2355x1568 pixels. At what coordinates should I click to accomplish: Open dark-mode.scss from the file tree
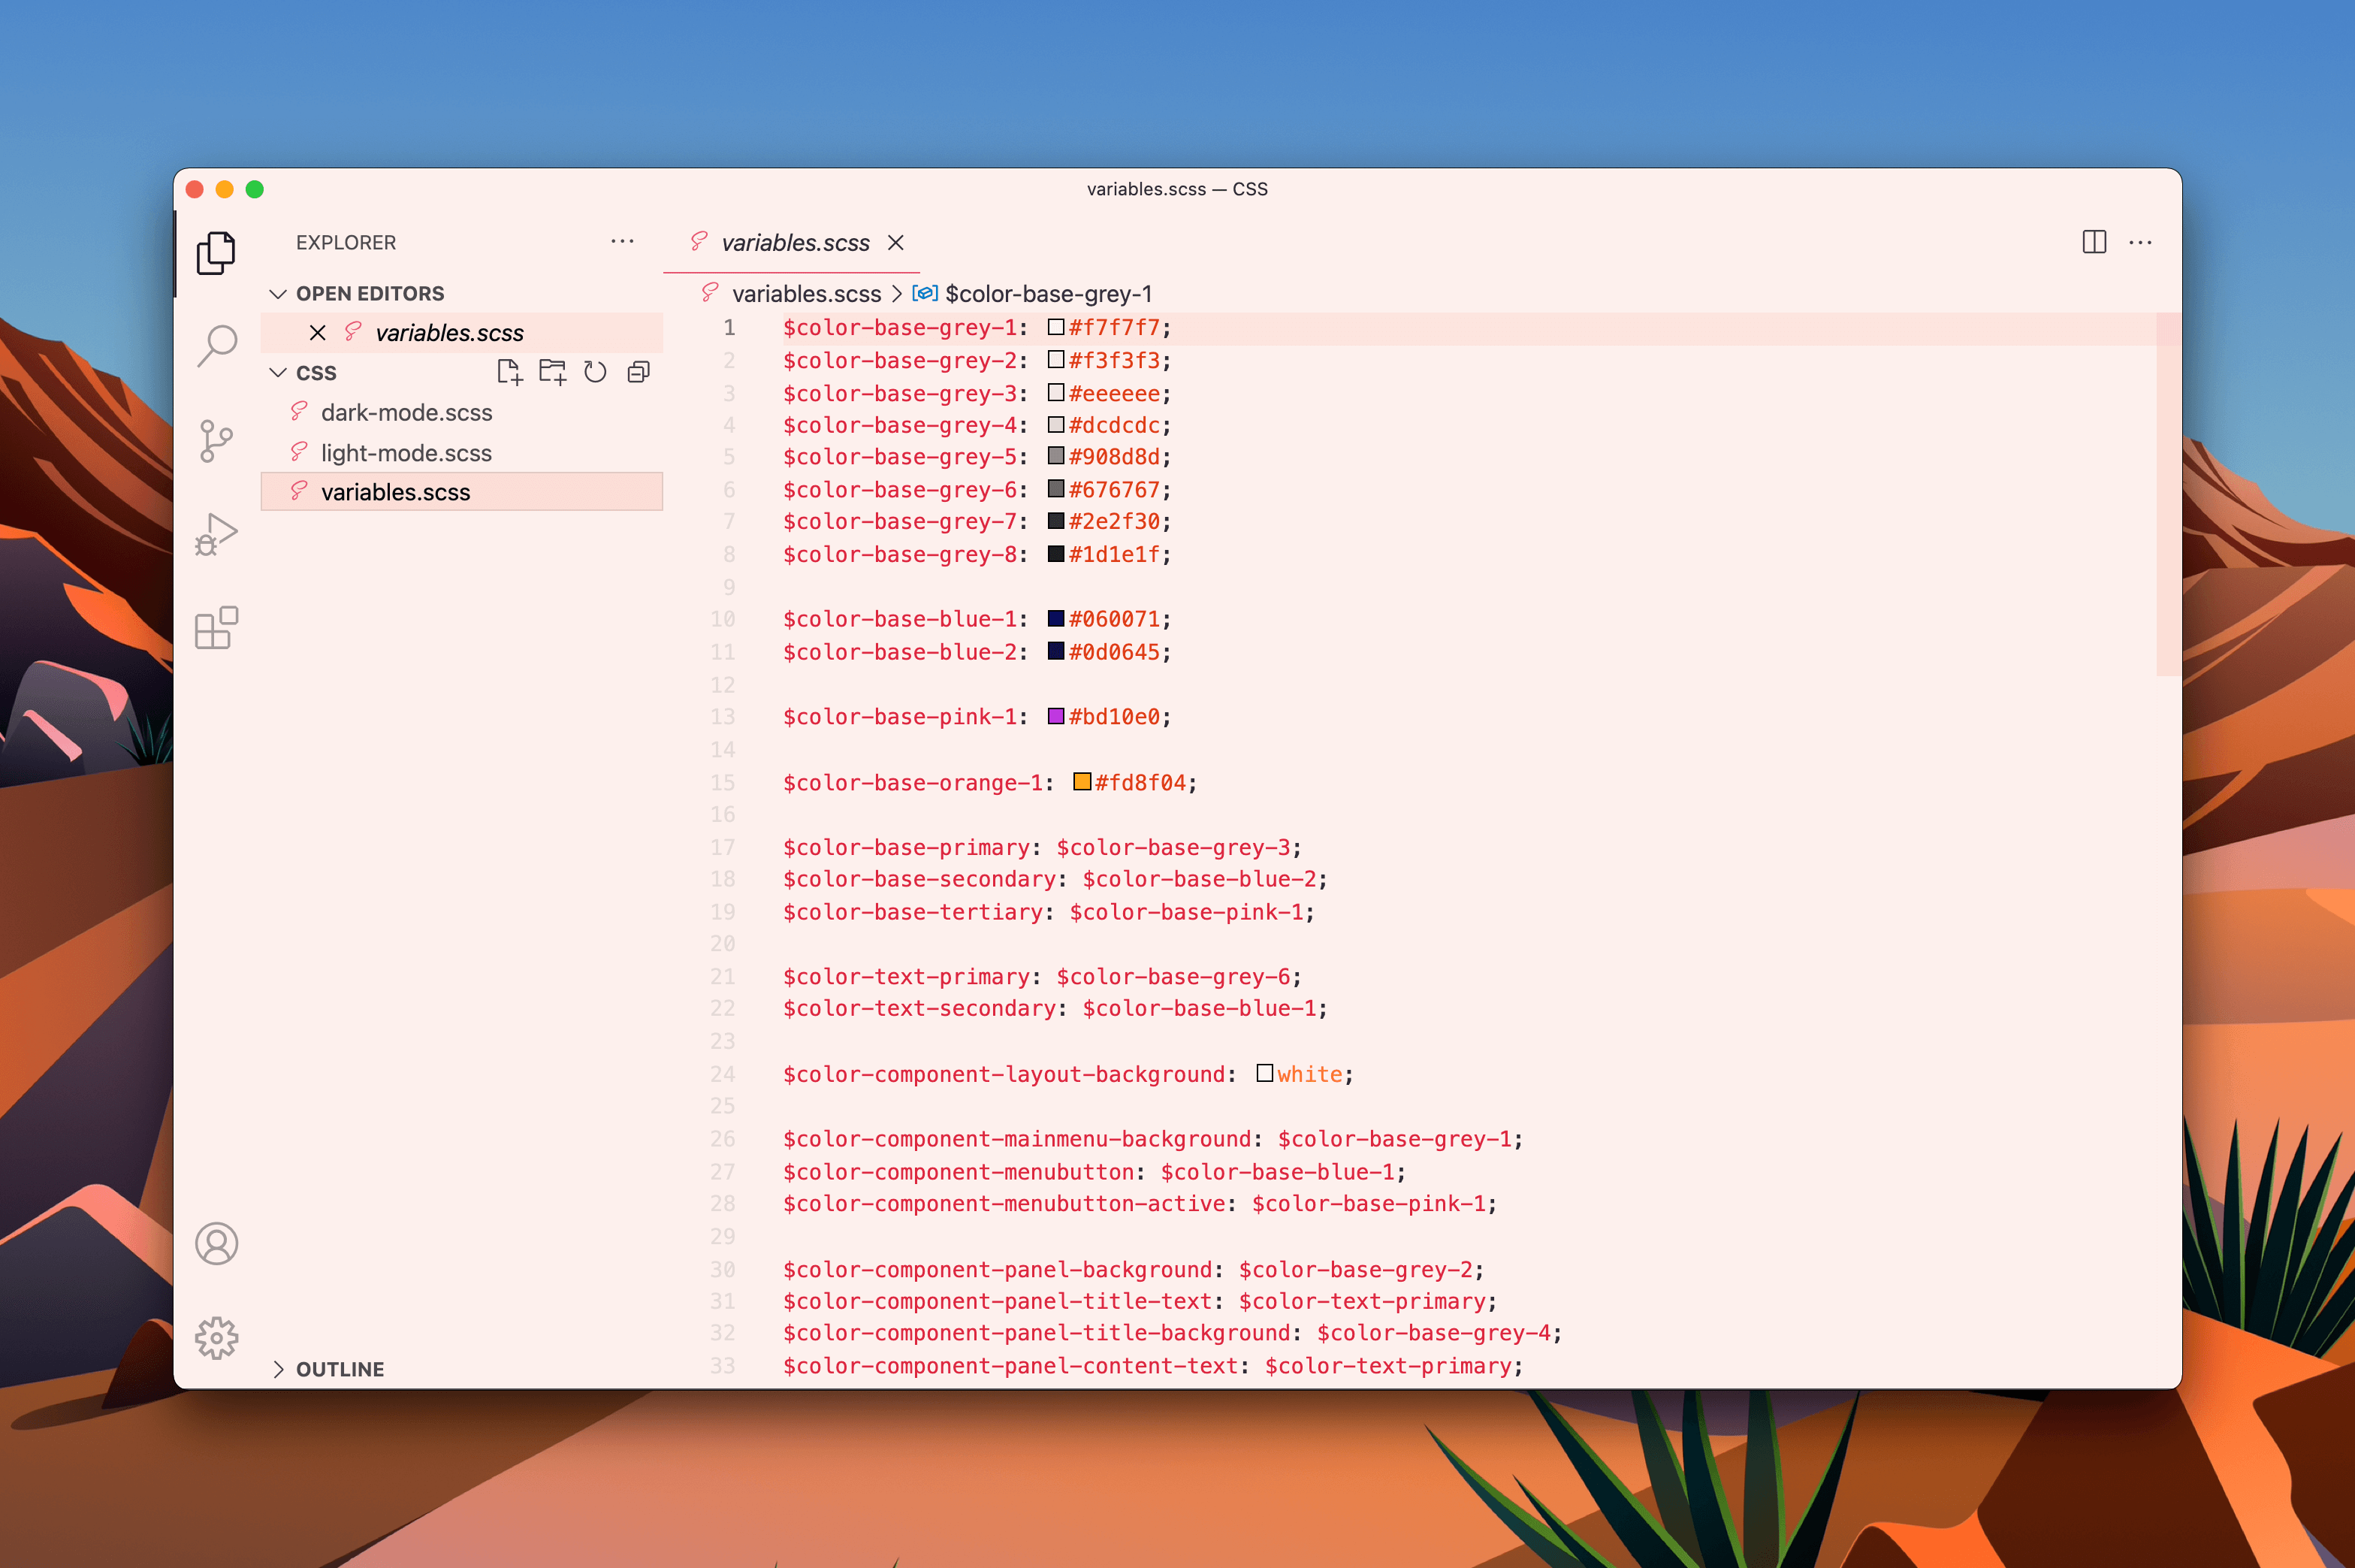406,413
